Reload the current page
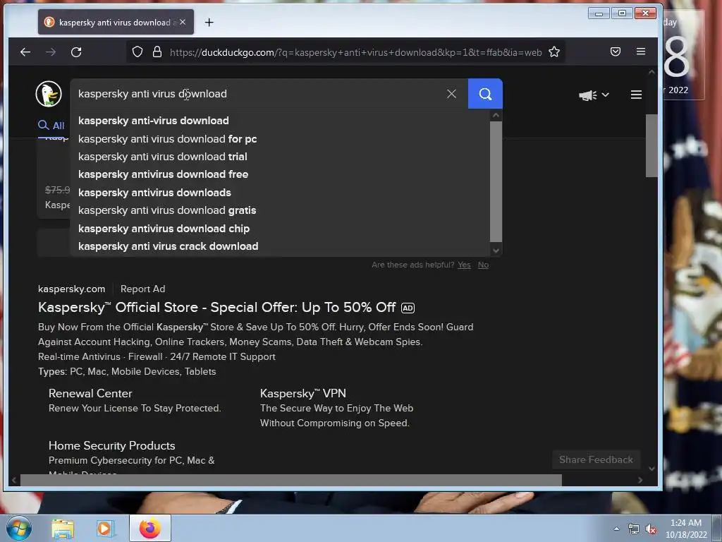The image size is (722, 542). point(76,52)
